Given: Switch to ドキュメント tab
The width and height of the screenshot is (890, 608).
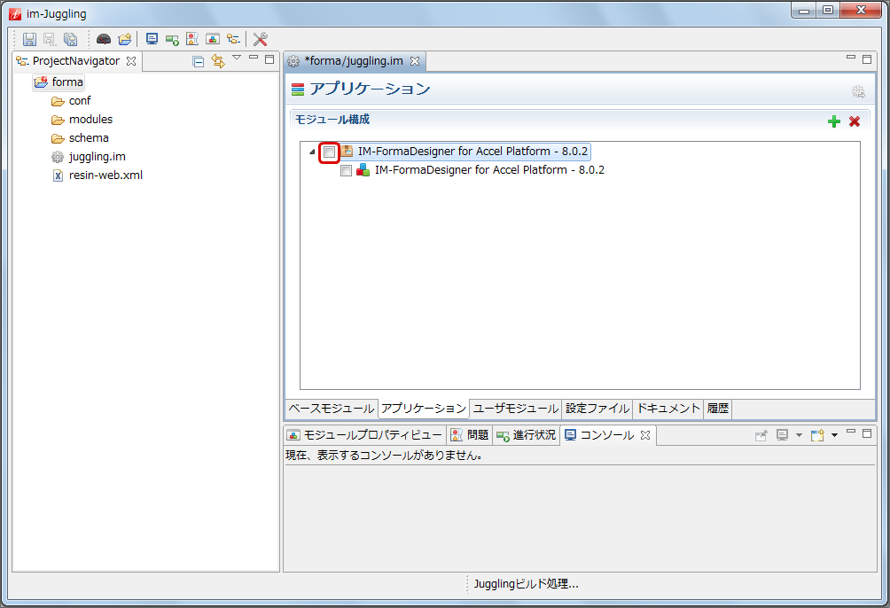Looking at the screenshot, I should [x=668, y=409].
